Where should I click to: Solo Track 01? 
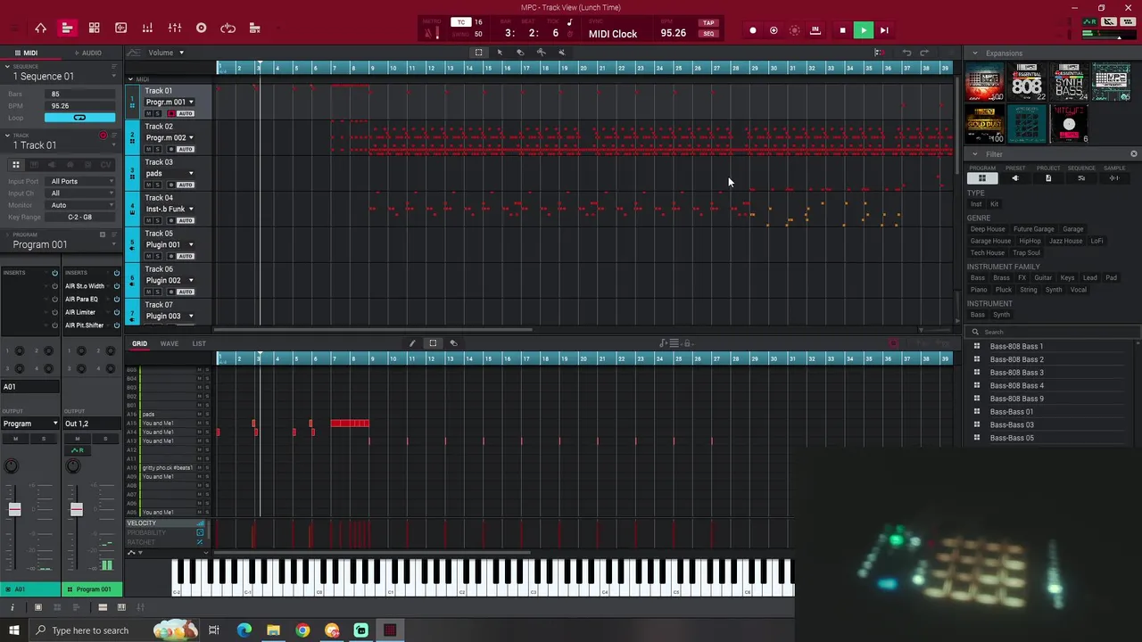pyautogui.click(x=159, y=113)
